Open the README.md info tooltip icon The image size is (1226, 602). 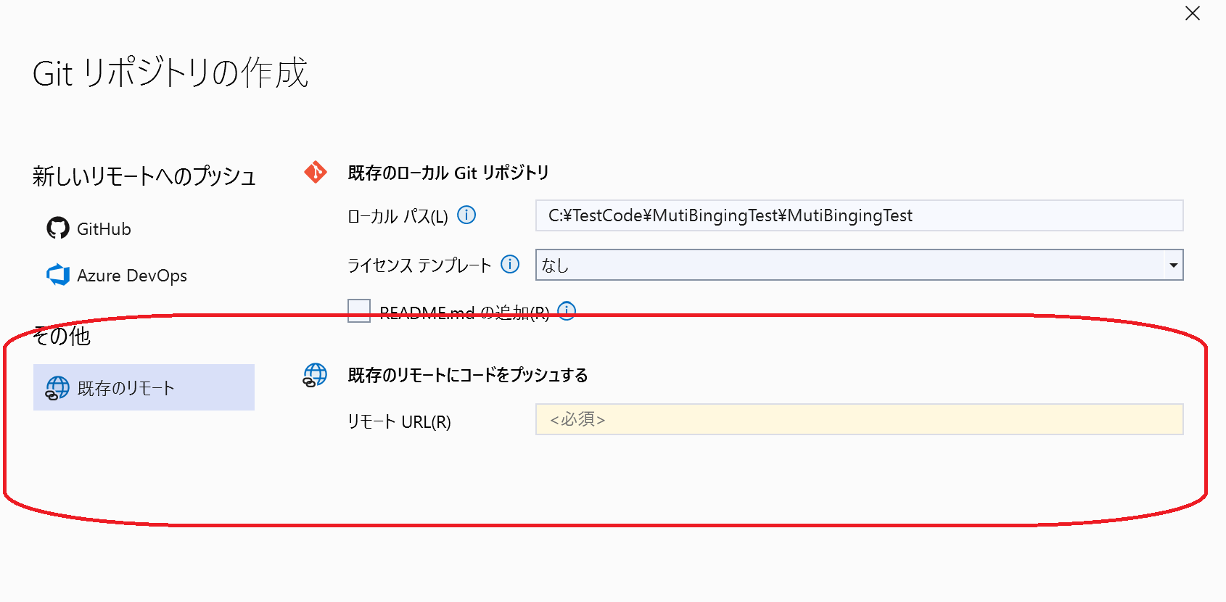[x=567, y=310]
